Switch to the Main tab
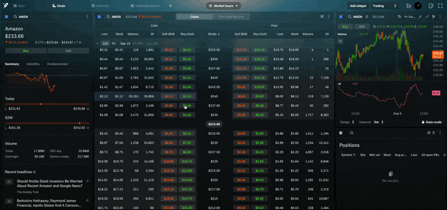 [19, 6]
